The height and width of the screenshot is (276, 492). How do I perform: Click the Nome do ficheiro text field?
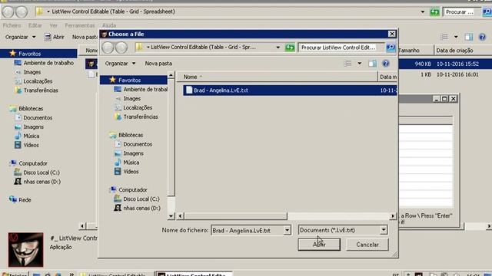[248, 230]
